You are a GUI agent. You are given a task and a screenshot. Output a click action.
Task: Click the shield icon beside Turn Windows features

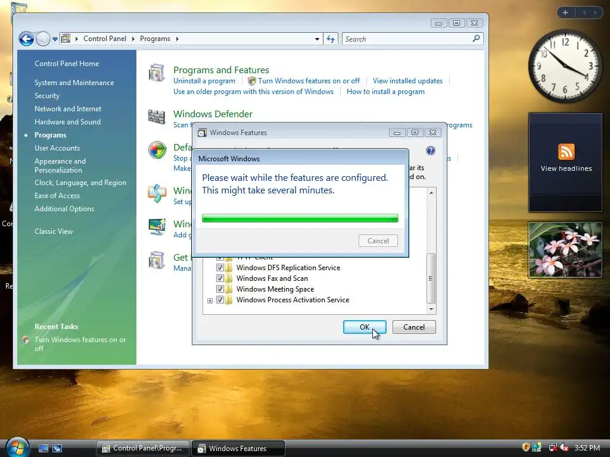coord(252,81)
